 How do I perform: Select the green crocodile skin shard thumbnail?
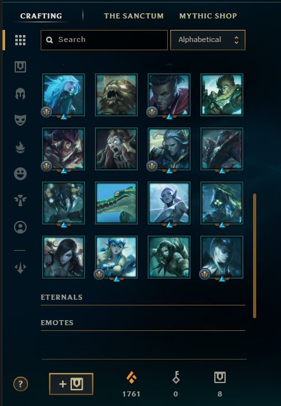116,203
